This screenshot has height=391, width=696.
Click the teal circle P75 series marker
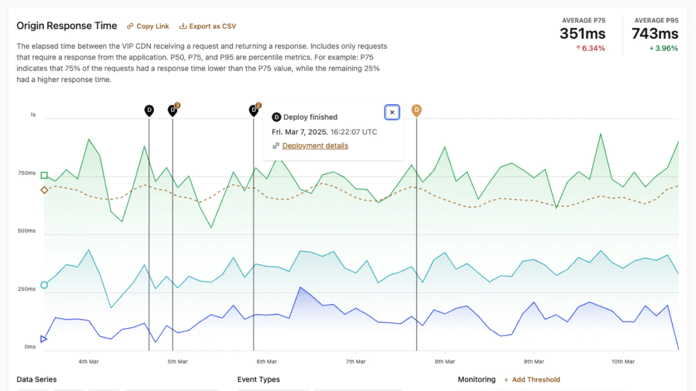pyautogui.click(x=44, y=285)
